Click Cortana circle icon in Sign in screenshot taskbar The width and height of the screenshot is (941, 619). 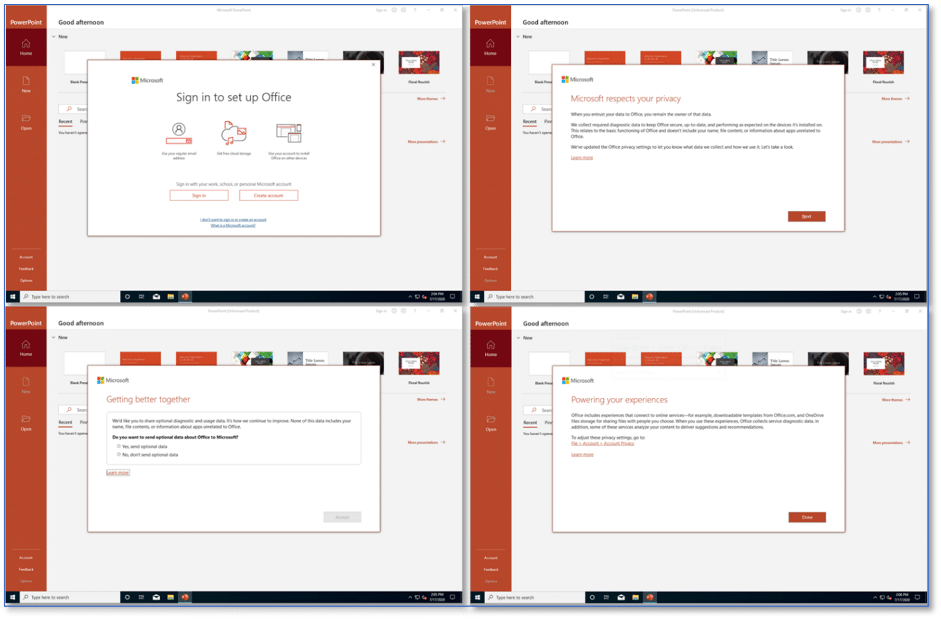(x=128, y=297)
